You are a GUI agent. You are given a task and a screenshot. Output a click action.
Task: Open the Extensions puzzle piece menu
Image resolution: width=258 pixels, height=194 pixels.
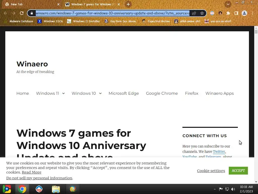[x=228, y=13]
